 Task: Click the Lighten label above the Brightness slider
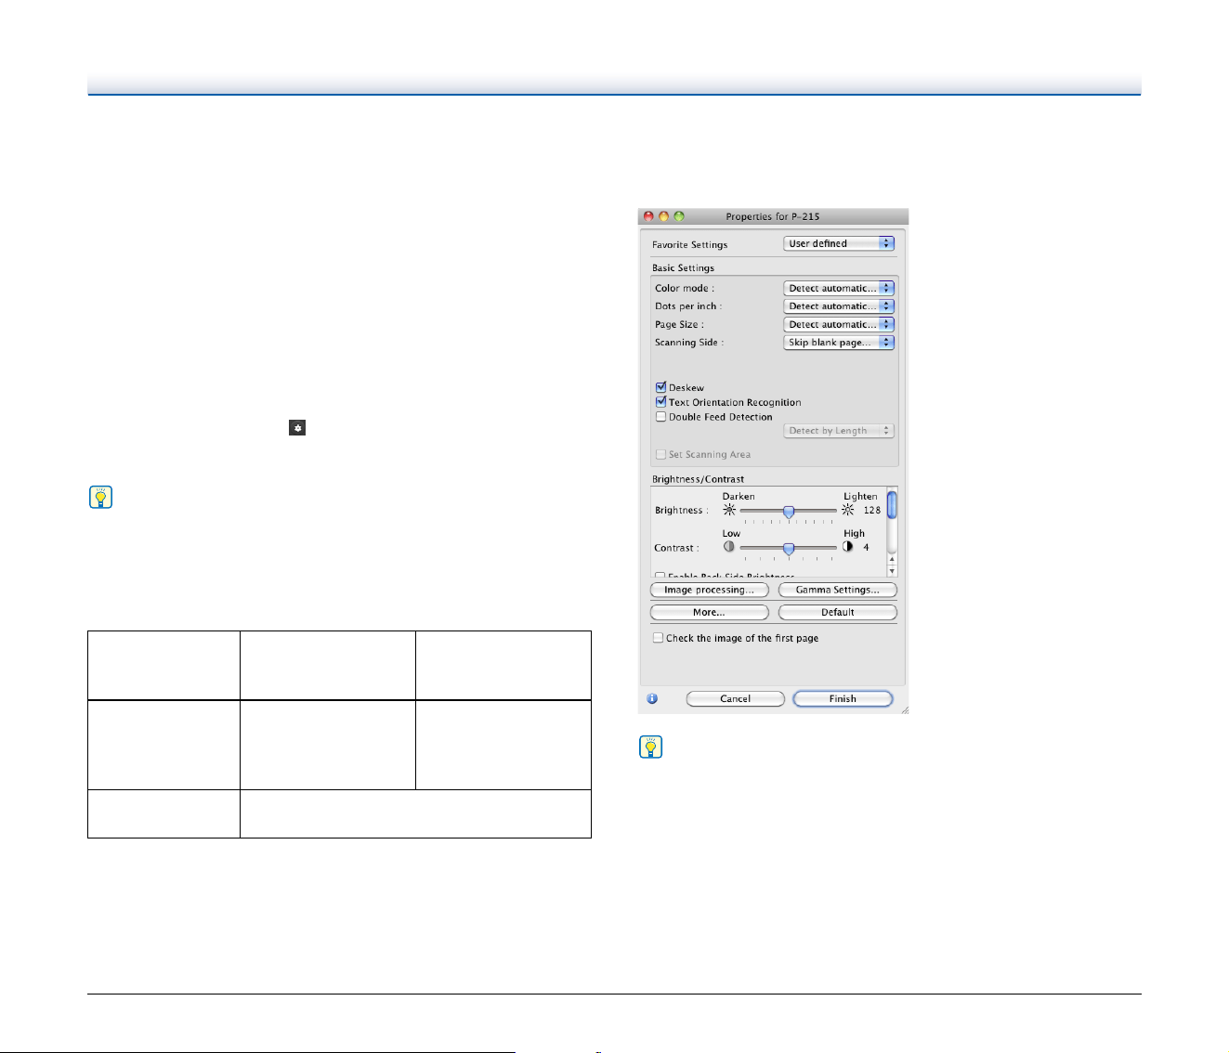point(861,496)
